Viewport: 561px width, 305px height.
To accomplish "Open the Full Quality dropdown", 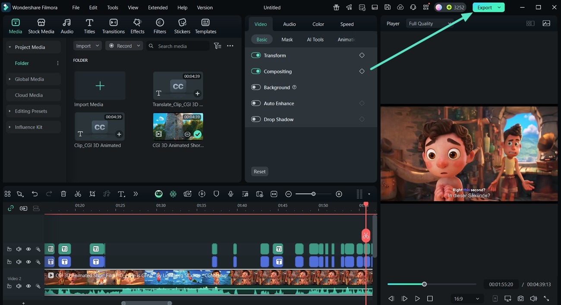I will 431,23.
